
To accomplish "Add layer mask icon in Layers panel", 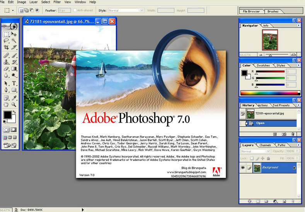I will click(258, 201).
